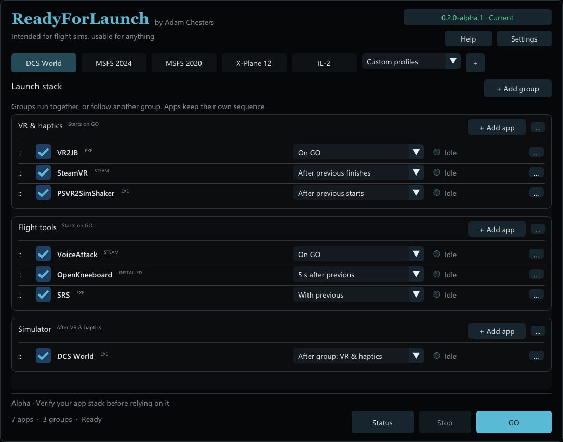Open the Status view
The image size is (563, 442).
pyautogui.click(x=382, y=422)
